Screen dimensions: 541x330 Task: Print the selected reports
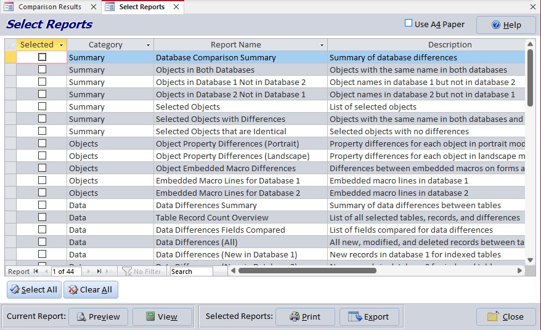(x=305, y=316)
